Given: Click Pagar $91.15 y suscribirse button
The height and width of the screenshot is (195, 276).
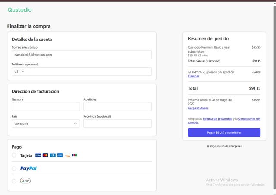Looking at the screenshot, I should click(x=224, y=133).
